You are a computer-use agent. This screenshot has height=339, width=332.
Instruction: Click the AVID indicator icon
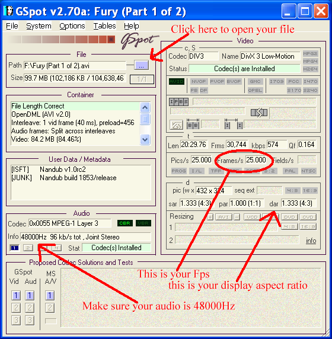(x=177, y=82)
